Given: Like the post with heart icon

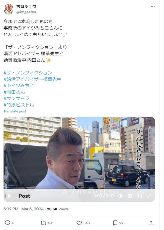Looking at the screenshot, I should click(79, 223).
